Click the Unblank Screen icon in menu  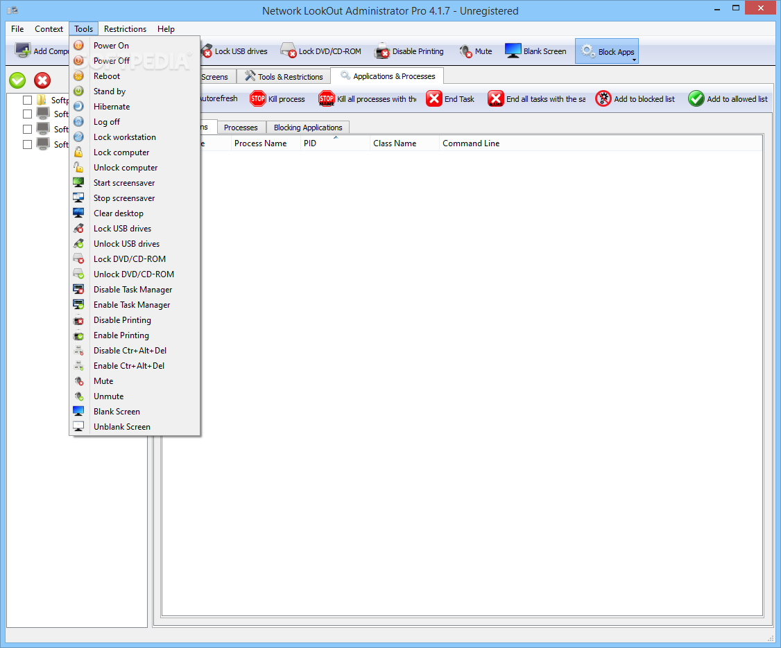click(78, 426)
